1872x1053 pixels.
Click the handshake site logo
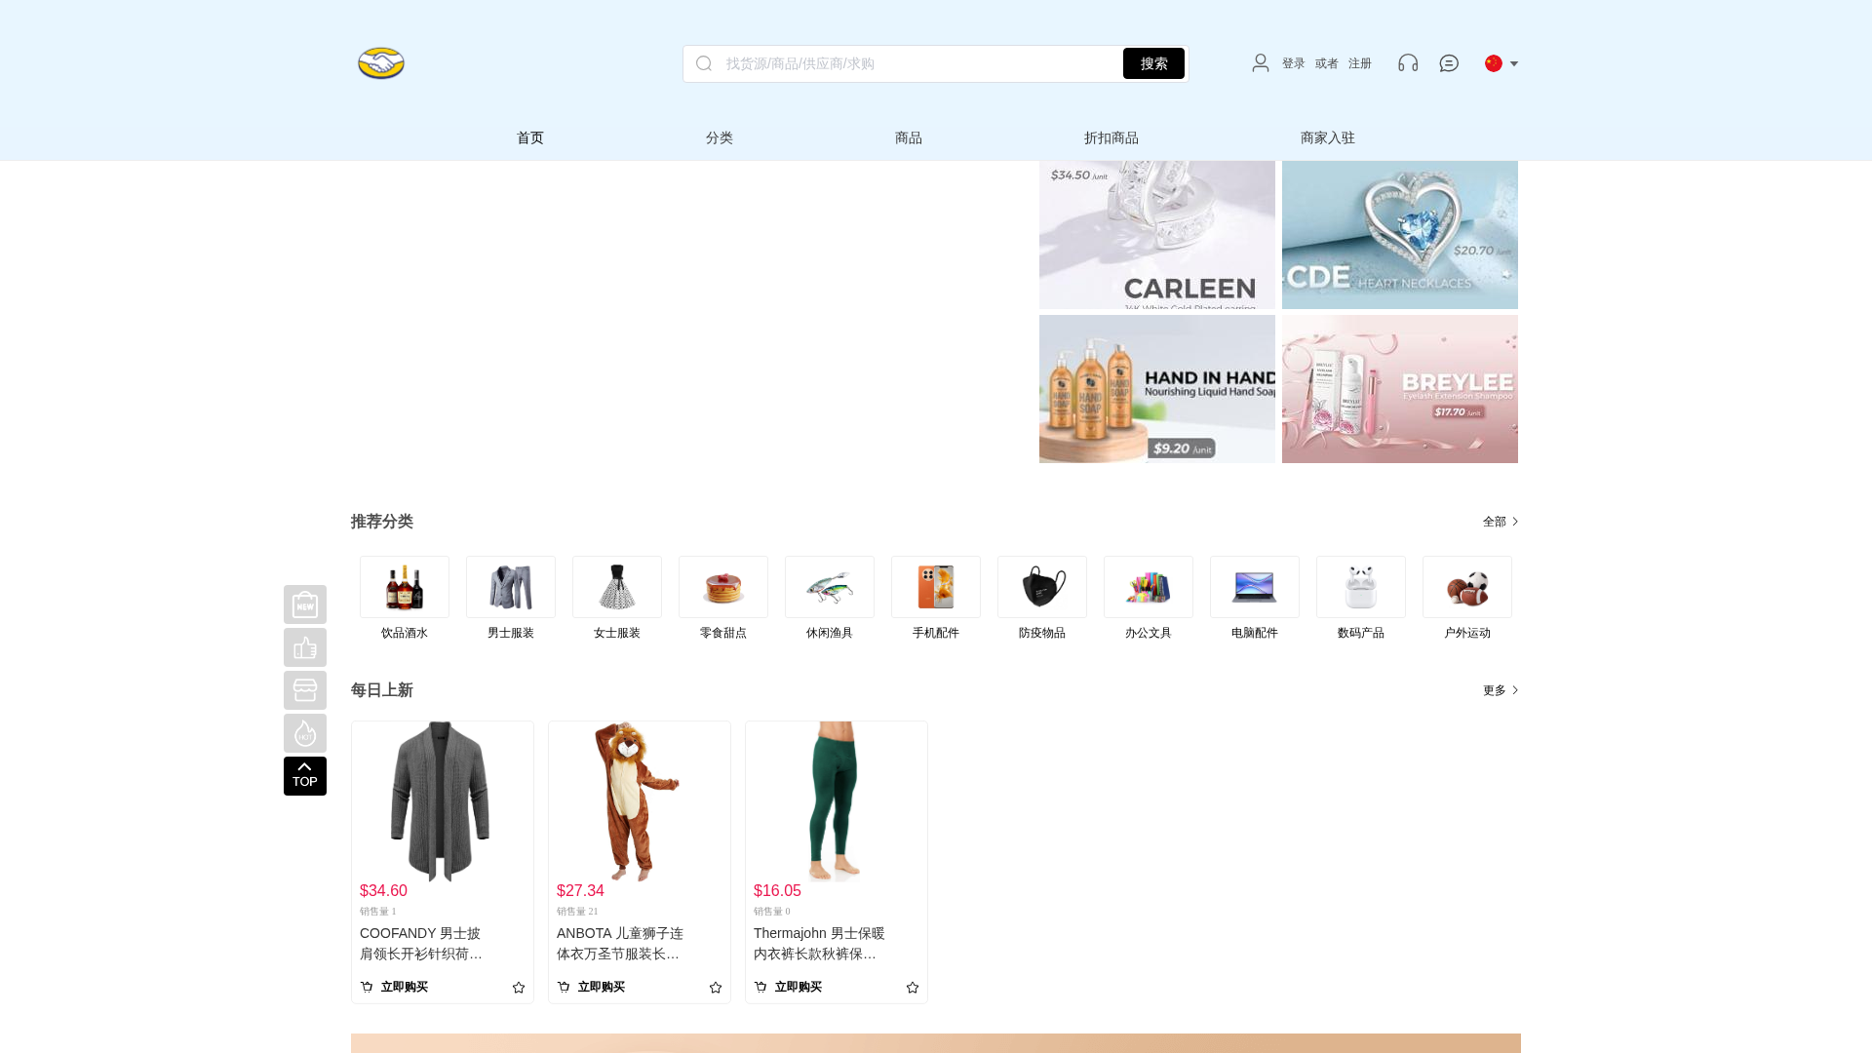tap(381, 63)
